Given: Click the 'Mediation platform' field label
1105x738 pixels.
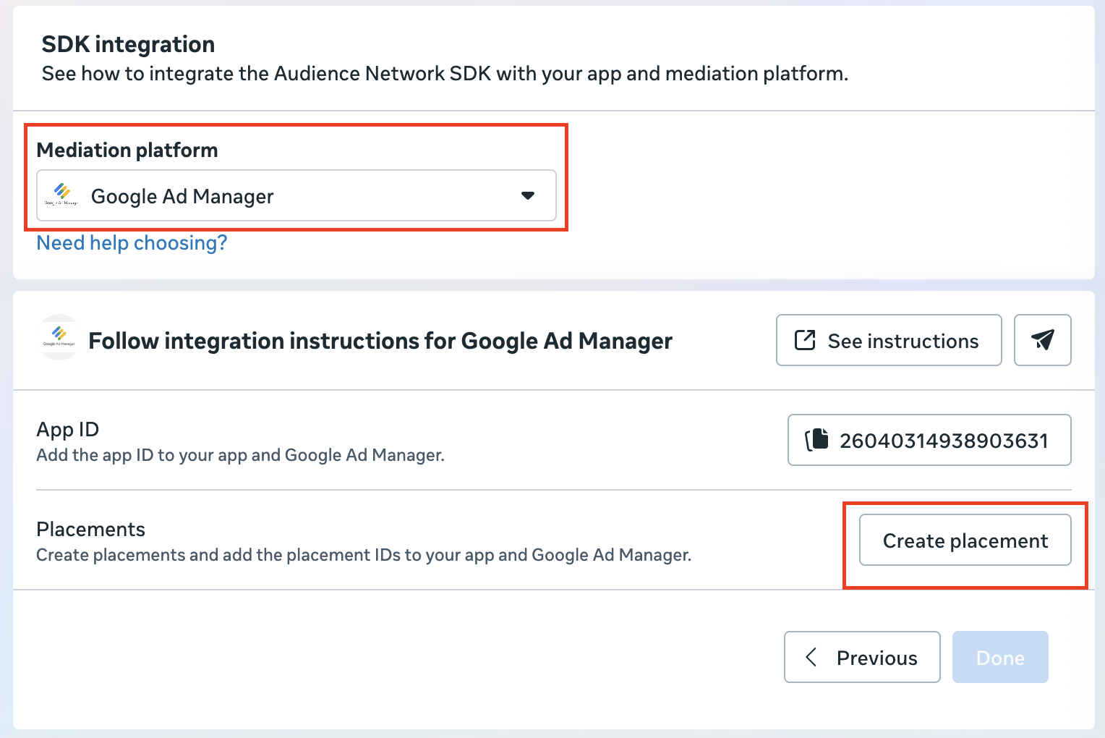Looking at the screenshot, I should coord(127,150).
